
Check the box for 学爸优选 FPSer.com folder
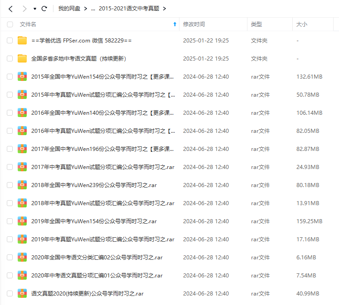(x=10, y=41)
